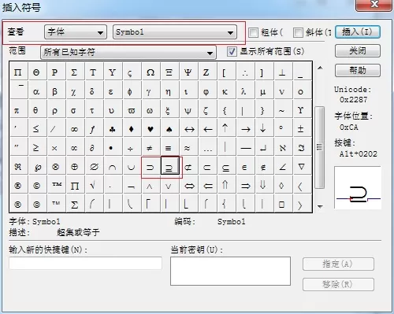Click the 当前密钥 current keys list box
394x314 pixels.
pos(230,271)
